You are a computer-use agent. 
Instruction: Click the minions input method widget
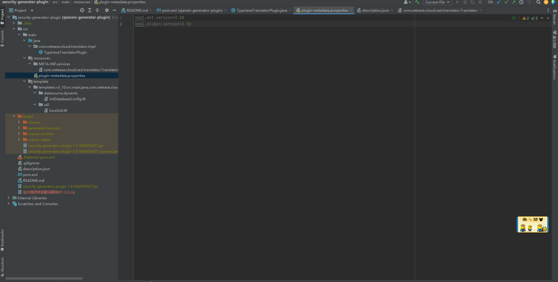point(532,224)
